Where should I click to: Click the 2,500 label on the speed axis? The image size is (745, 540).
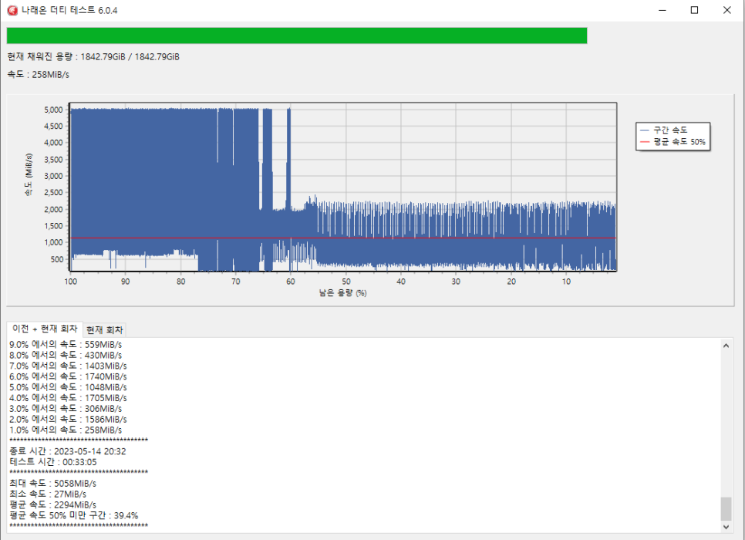[53, 193]
